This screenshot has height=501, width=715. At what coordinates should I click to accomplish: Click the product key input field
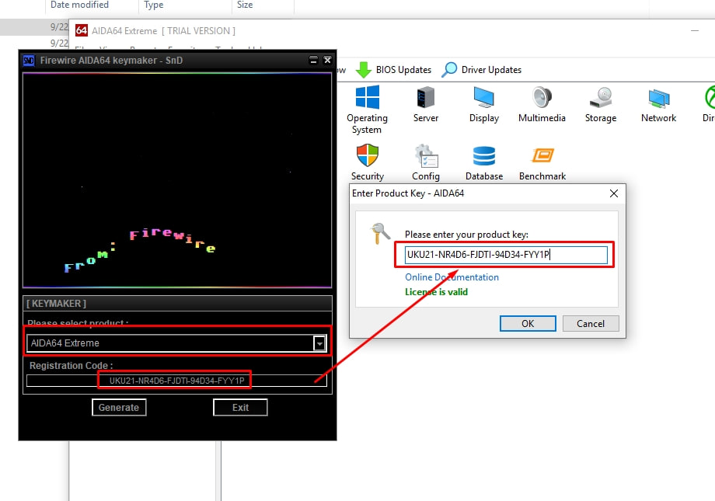click(x=506, y=255)
